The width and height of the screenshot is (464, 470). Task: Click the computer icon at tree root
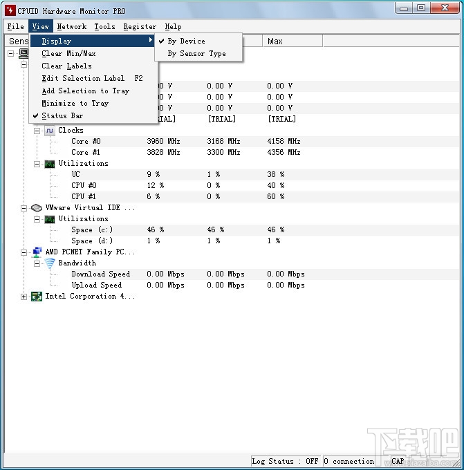point(24,54)
